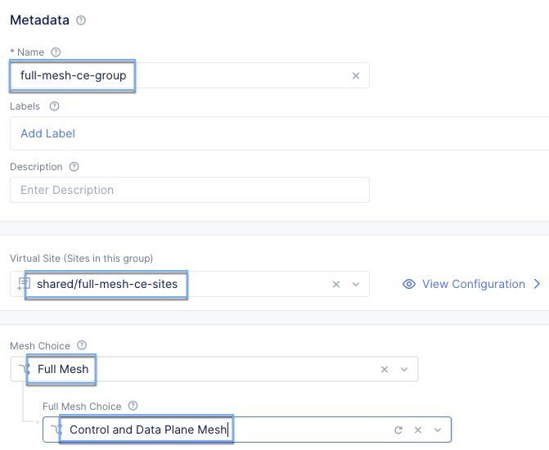The width and height of the screenshot is (549, 450).
Task: Expand the Full Mesh Choice dropdown
Action: [x=438, y=430]
